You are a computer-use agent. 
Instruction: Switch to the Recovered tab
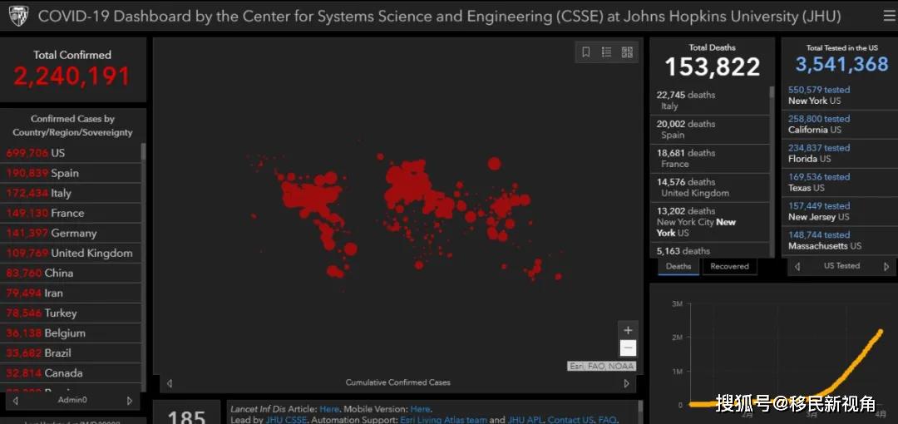click(730, 266)
